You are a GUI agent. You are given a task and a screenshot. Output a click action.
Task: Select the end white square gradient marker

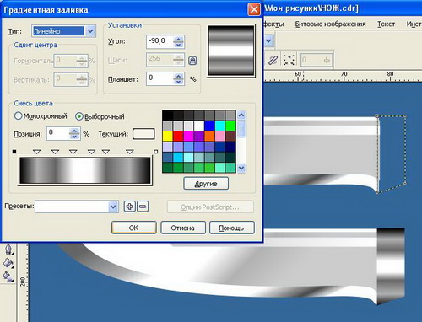[156, 152]
